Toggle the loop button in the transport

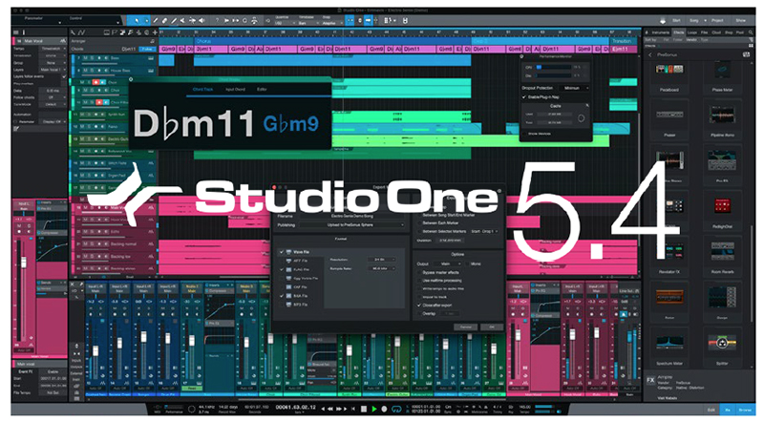pyautogui.click(x=396, y=409)
